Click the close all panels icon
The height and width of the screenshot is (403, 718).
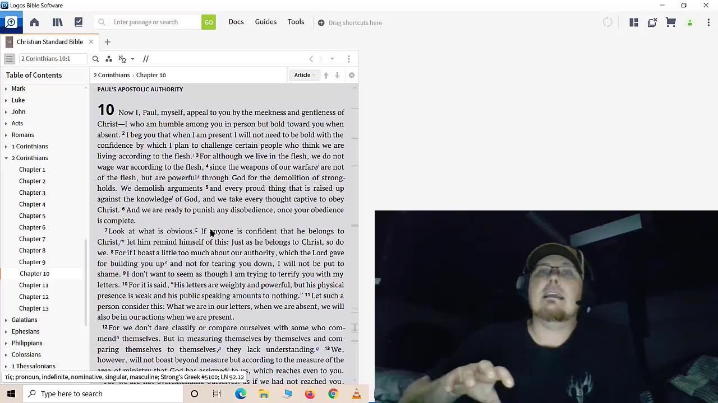click(652, 22)
